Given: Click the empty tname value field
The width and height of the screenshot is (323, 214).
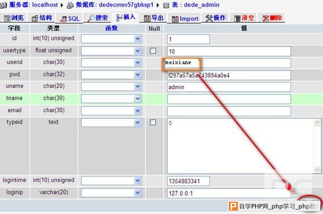Looking at the screenshot, I should [229, 99].
